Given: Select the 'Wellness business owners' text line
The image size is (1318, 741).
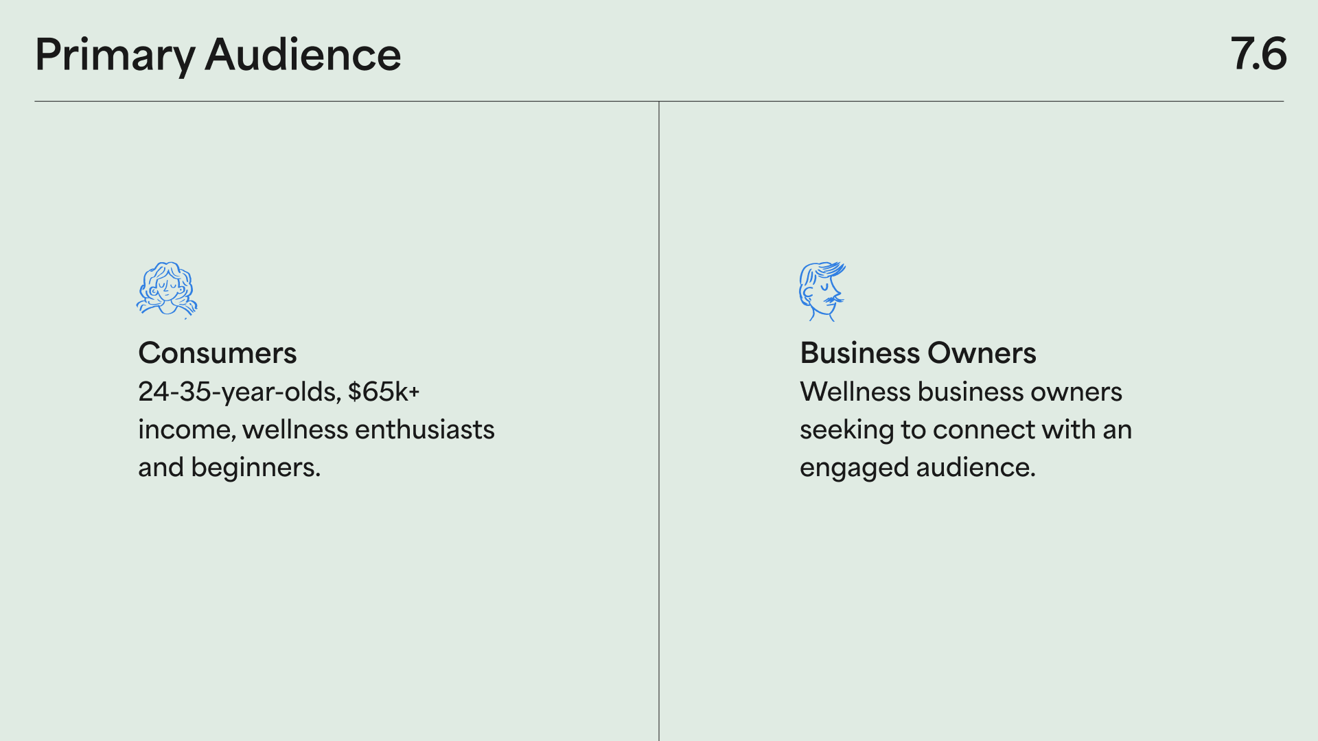Looking at the screenshot, I should 961,392.
